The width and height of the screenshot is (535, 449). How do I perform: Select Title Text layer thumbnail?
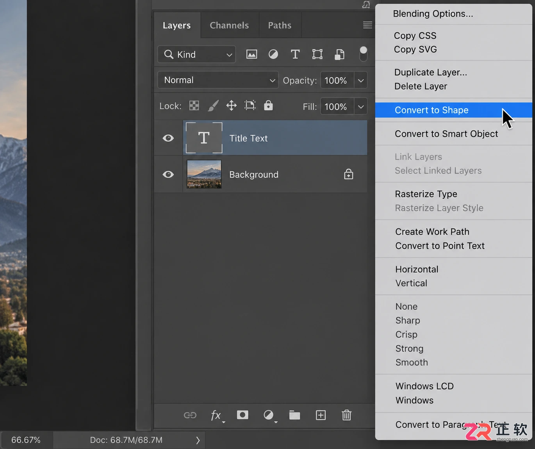(204, 138)
